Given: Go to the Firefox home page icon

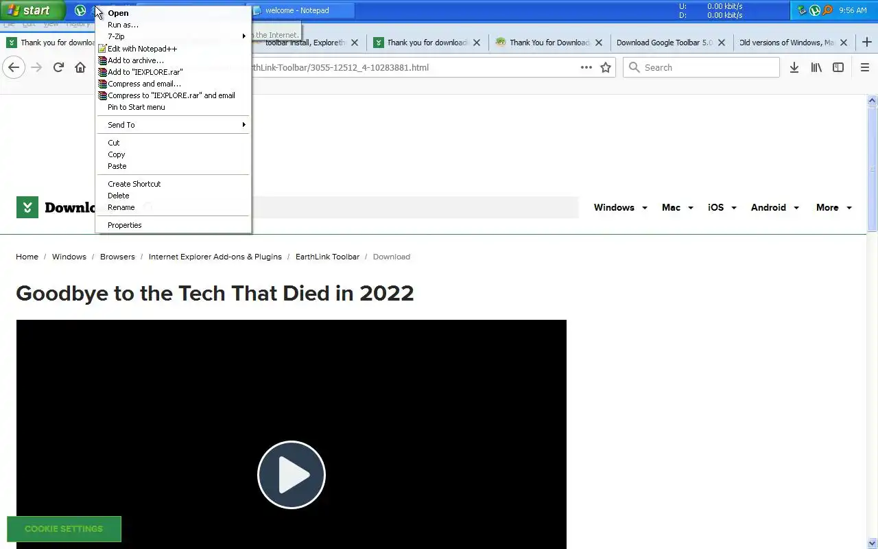Looking at the screenshot, I should pos(80,67).
